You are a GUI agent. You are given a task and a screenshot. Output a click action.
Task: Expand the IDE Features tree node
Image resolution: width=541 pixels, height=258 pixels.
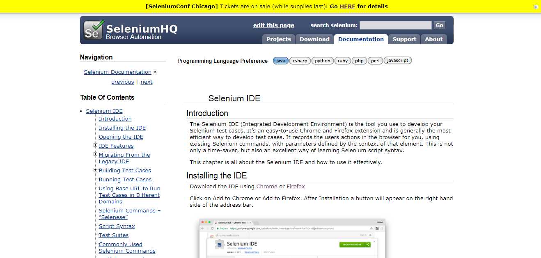[x=96, y=145]
